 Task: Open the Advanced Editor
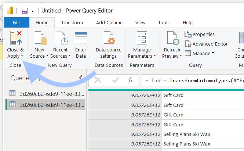[206, 44]
